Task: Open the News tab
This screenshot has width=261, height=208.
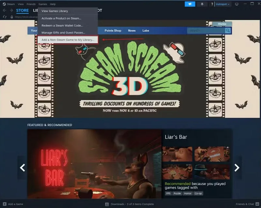Action: pos(132,31)
